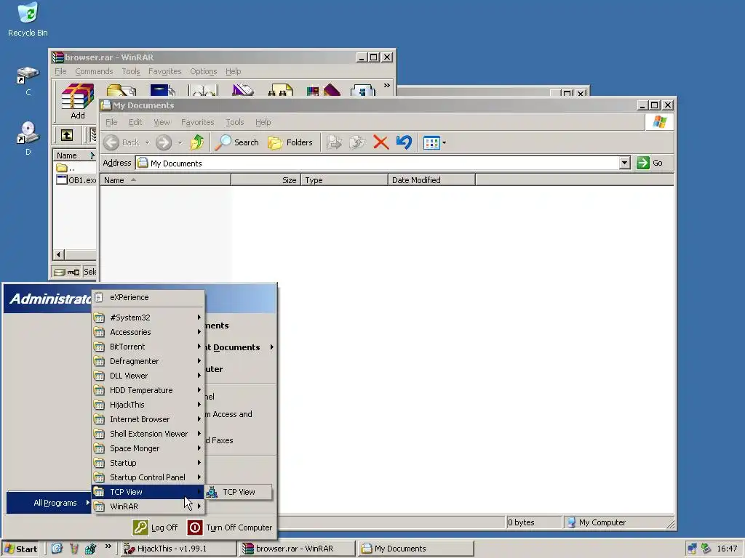
Task: Open Help menu in My Documents
Action: point(263,122)
